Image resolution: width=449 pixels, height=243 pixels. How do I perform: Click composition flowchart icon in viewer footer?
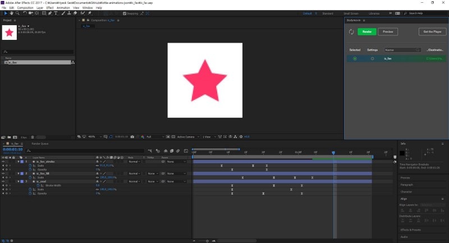point(235,137)
